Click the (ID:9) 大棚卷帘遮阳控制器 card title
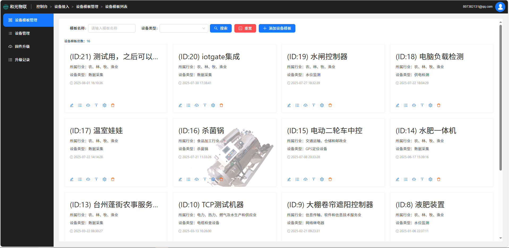509x248 pixels. click(x=330, y=205)
